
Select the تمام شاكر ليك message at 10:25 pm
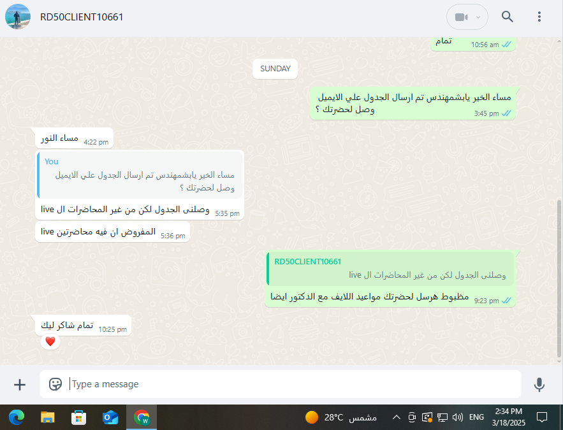[x=83, y=326]
